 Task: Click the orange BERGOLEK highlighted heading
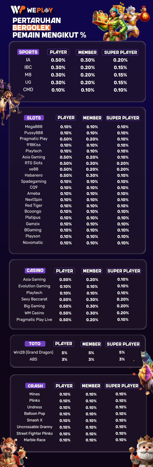tap(32, 28)
